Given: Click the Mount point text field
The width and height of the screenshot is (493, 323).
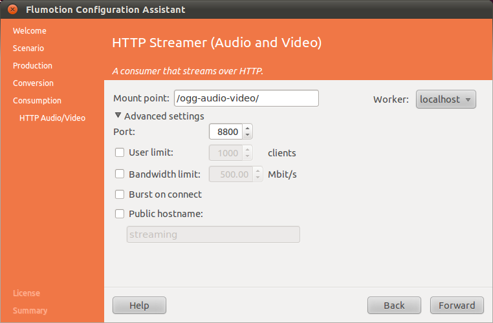Looking at the screenshot, I should [246, 98].
